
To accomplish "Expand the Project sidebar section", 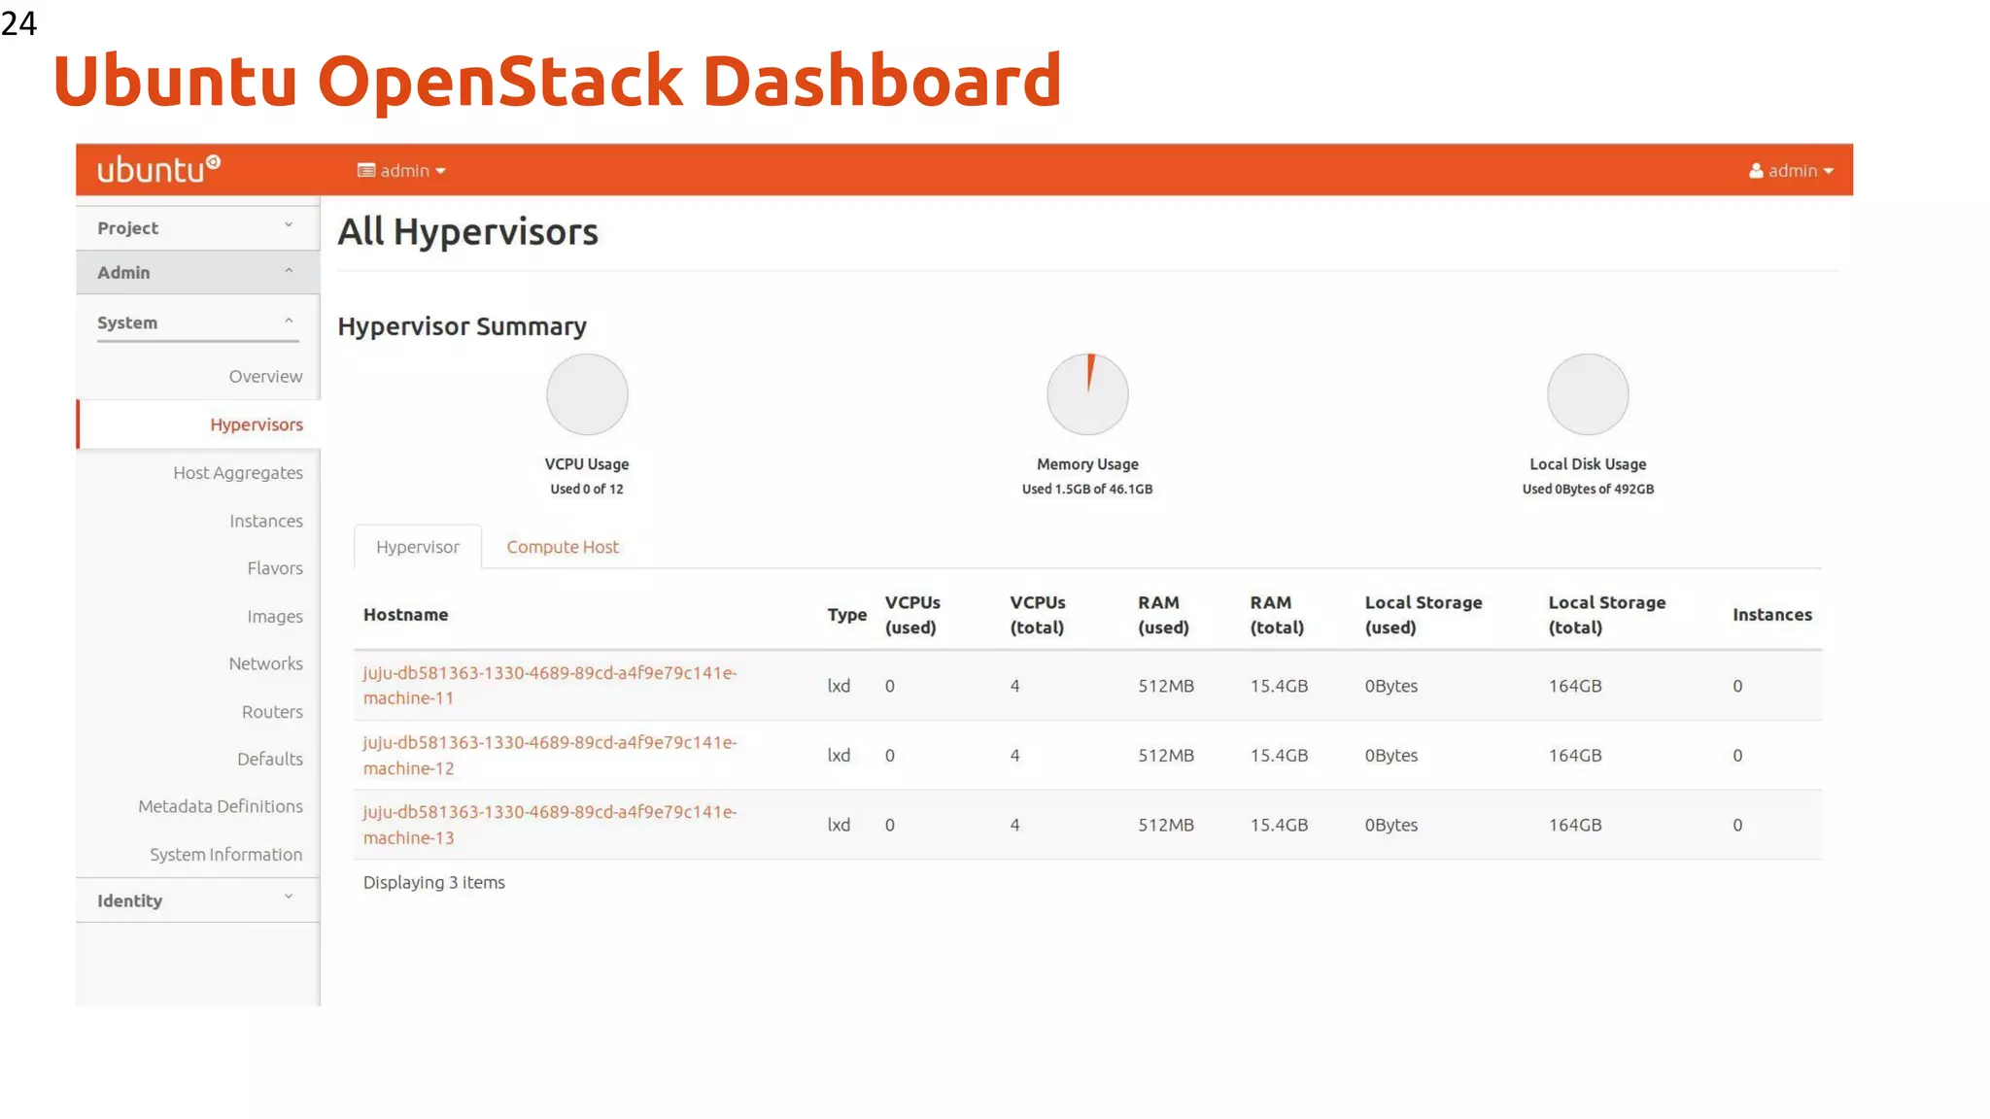I will click(x=197, y=228).
